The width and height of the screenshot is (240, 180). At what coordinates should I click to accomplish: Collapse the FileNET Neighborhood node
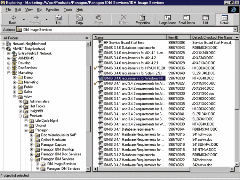[3, 49]
